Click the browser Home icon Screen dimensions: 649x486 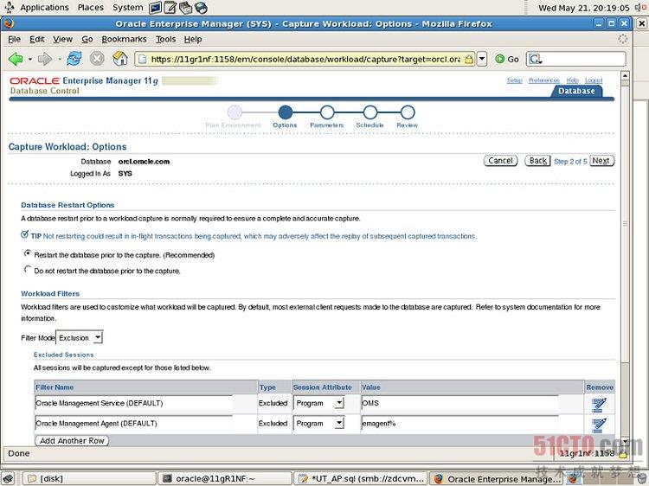tap(120, 59)
